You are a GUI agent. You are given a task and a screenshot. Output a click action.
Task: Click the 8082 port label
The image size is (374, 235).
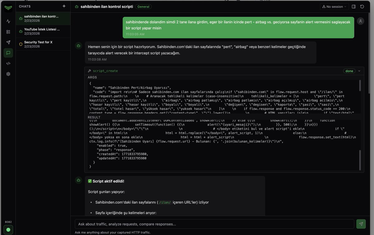8,222
